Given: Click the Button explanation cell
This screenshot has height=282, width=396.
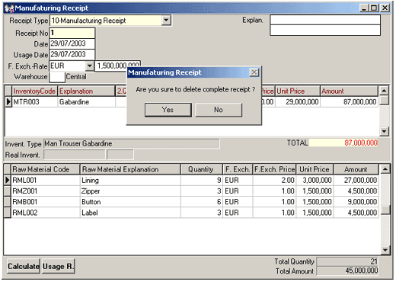Looking at the screenshot, I should (x=130, y=202).
